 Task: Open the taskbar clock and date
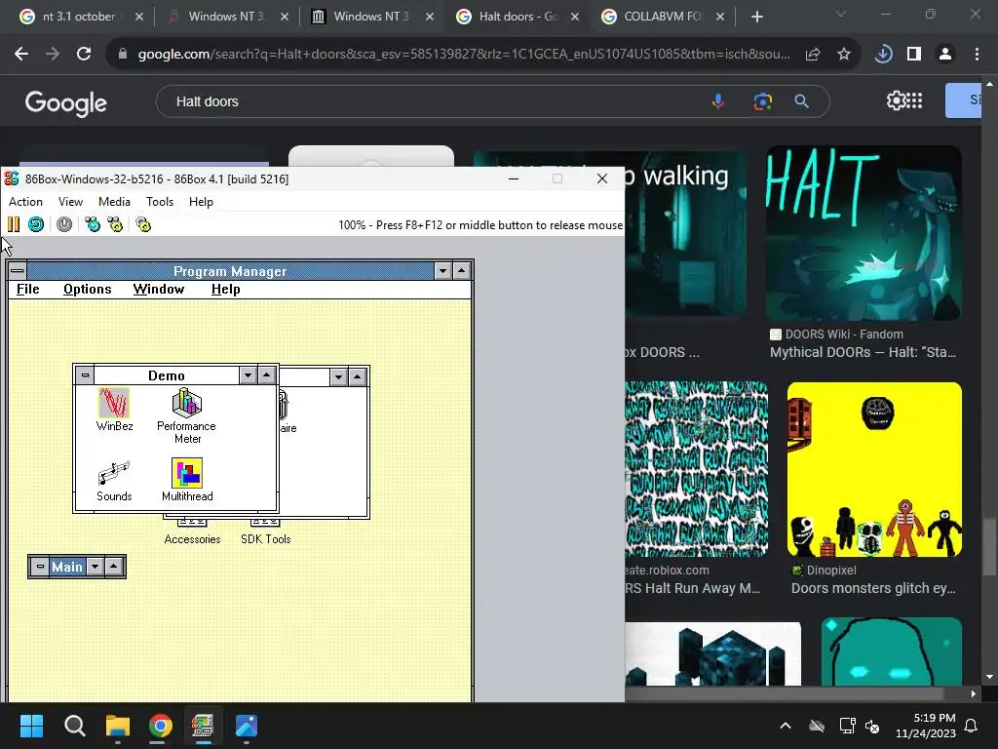[x=926, y=726]
